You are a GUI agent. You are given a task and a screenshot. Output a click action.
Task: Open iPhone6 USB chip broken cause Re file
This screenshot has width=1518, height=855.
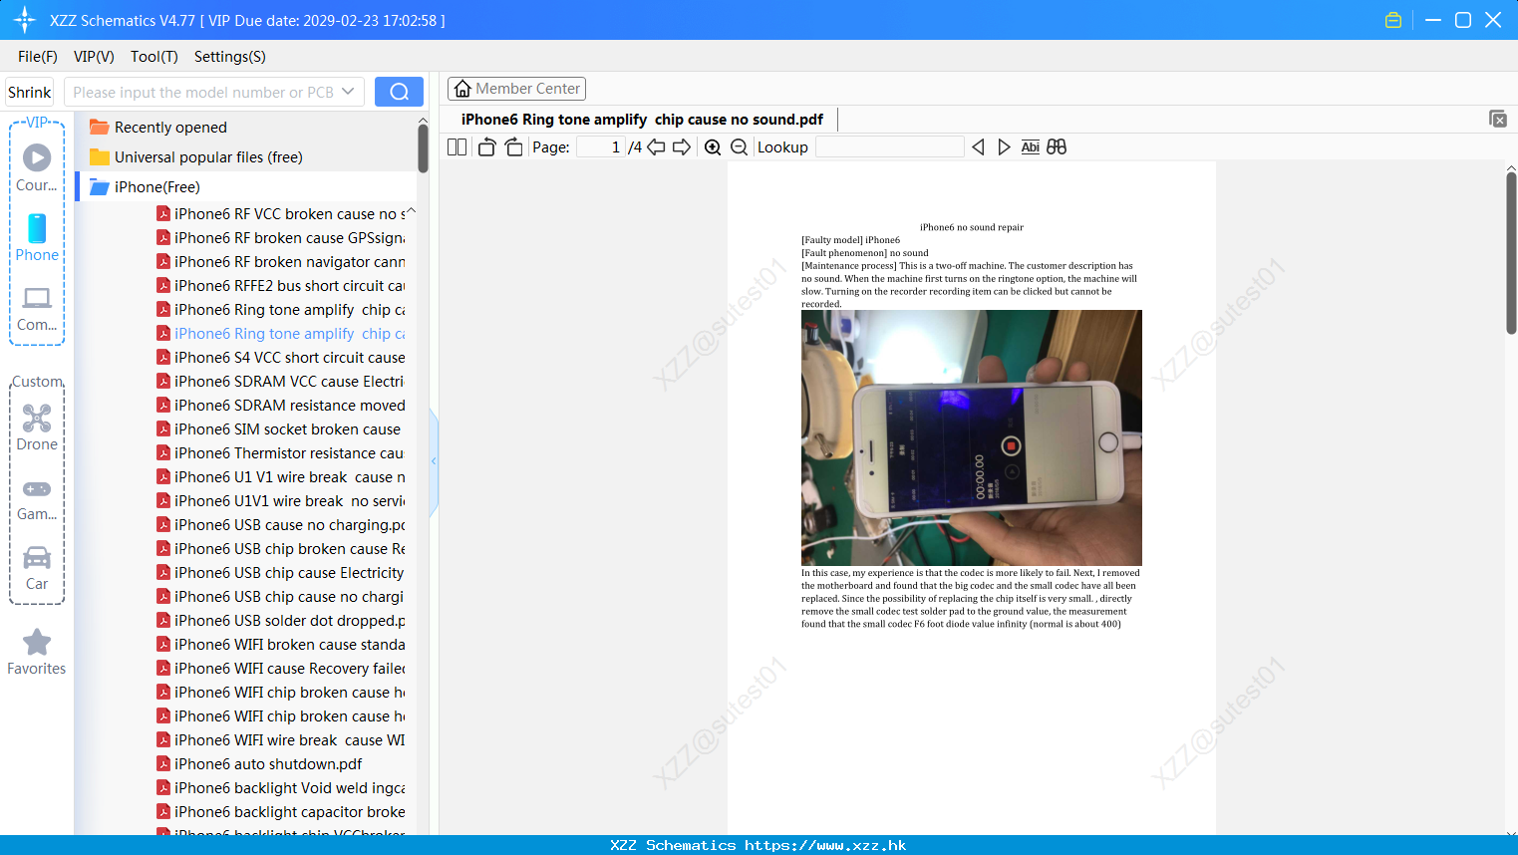(280, 549)
